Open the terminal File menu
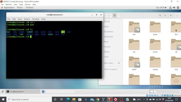 [9, 19]
